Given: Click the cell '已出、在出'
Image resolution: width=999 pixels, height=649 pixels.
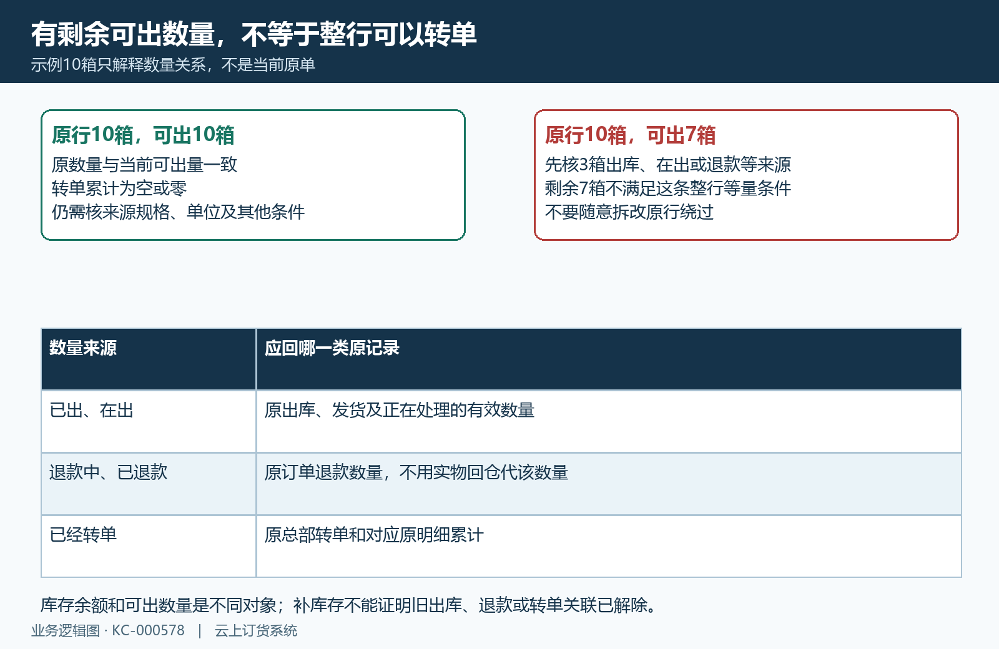Looking at the screenshot, I should pyautogui.click(x=149, y=422).
